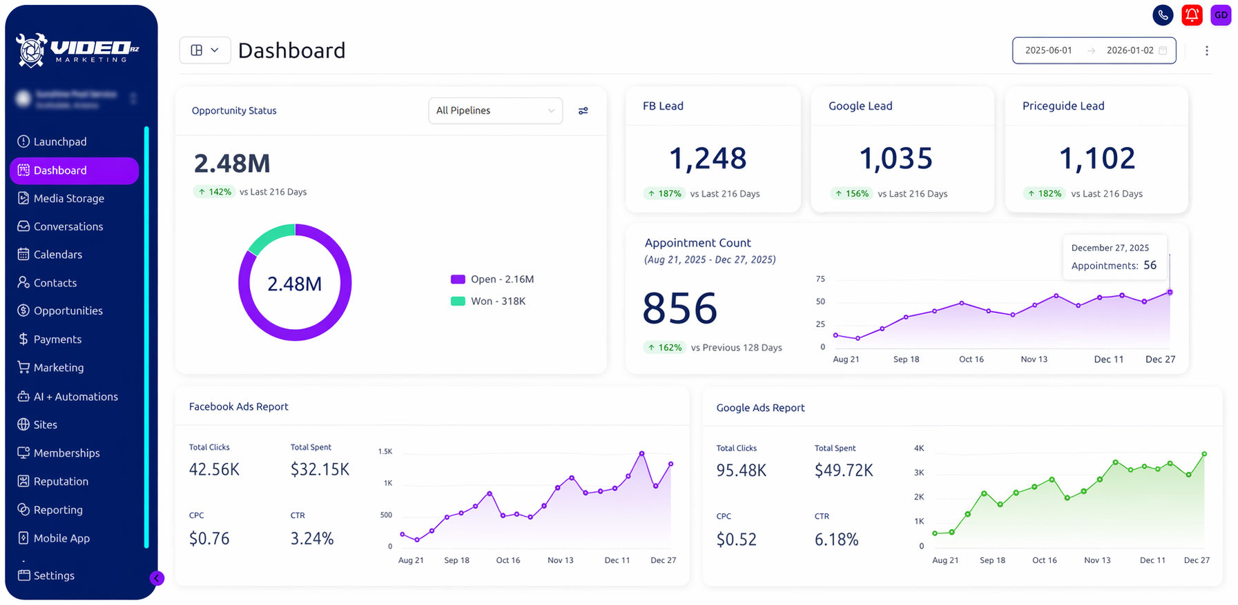Click the Payments dollar sign icon

tap(23, 339)
